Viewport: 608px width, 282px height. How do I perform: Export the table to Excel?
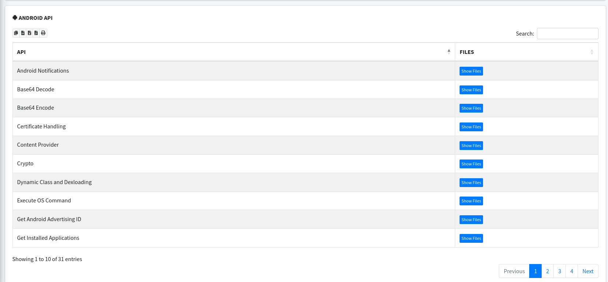[29, 33]
